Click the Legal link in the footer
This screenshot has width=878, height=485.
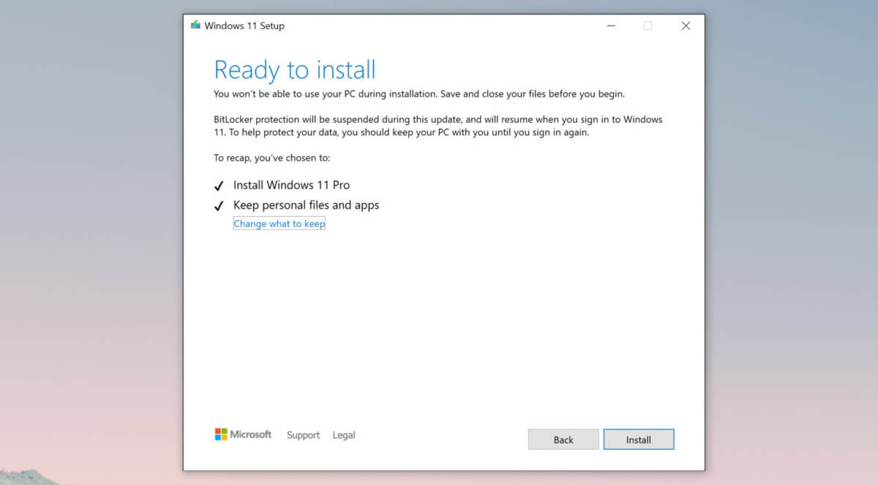click(343, 435)
